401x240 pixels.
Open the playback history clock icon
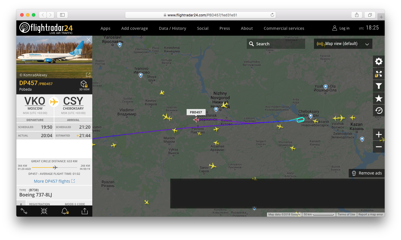pos(379,110)
